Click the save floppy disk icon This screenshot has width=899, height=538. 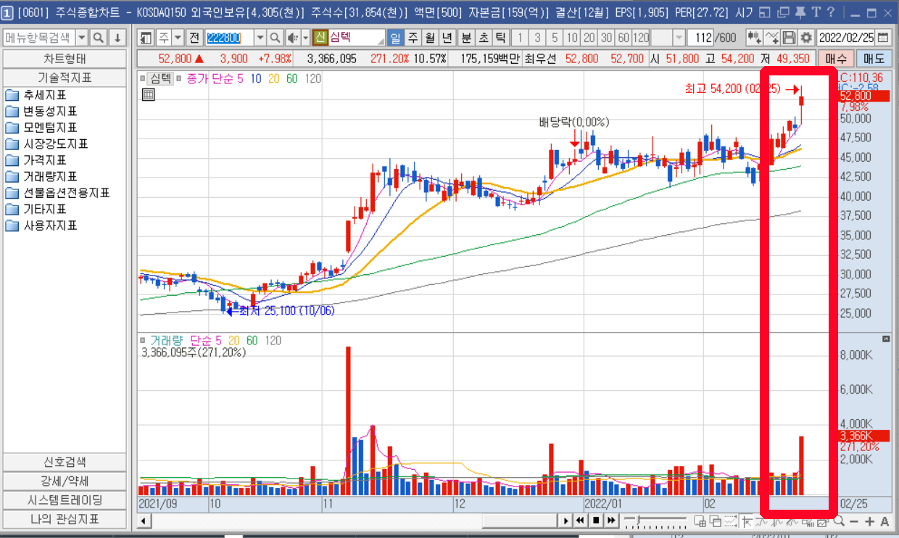click(790, 38)
